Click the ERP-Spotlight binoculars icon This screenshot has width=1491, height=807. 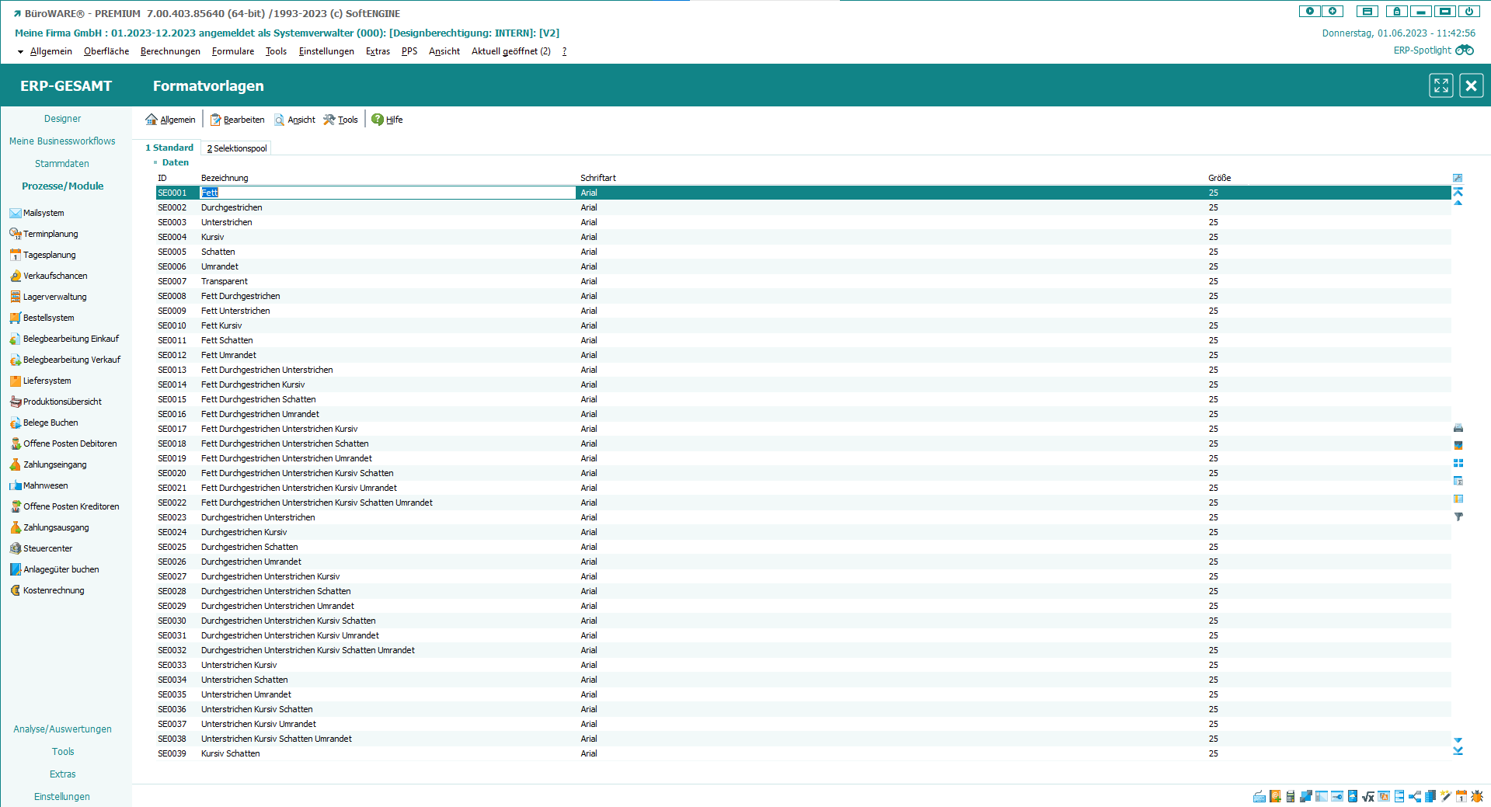click(1465, 50)
